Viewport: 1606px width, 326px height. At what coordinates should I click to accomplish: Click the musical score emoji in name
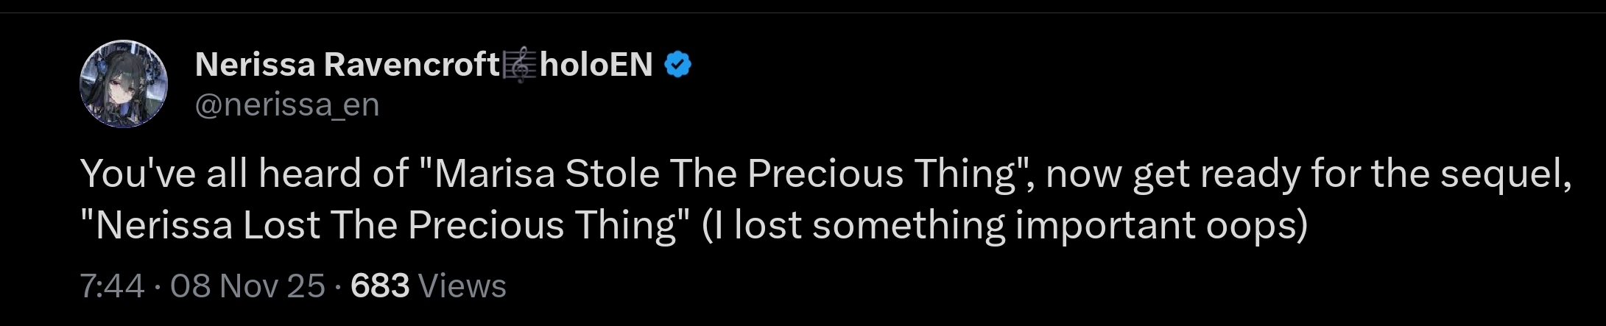[519, 65]
